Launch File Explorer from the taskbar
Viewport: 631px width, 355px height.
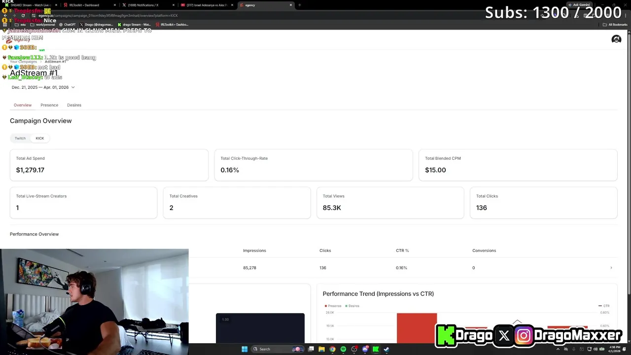pyautogui.click(x=321, y=349)
